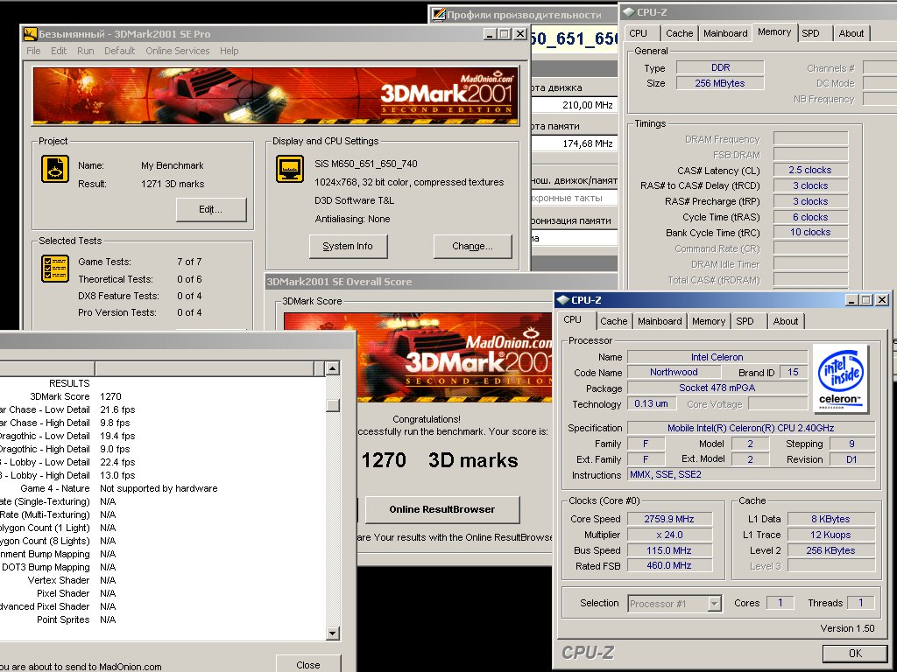Click memory Type value DDR
This screenshot has height=672, width=897.
point(720,67)
